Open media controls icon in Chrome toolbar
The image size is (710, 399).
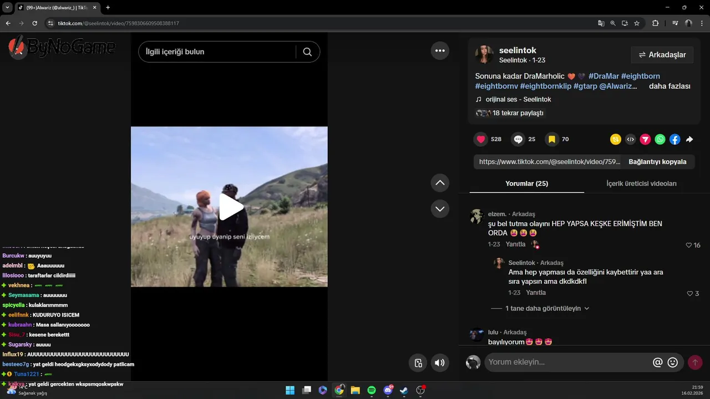tap(675, 23)
